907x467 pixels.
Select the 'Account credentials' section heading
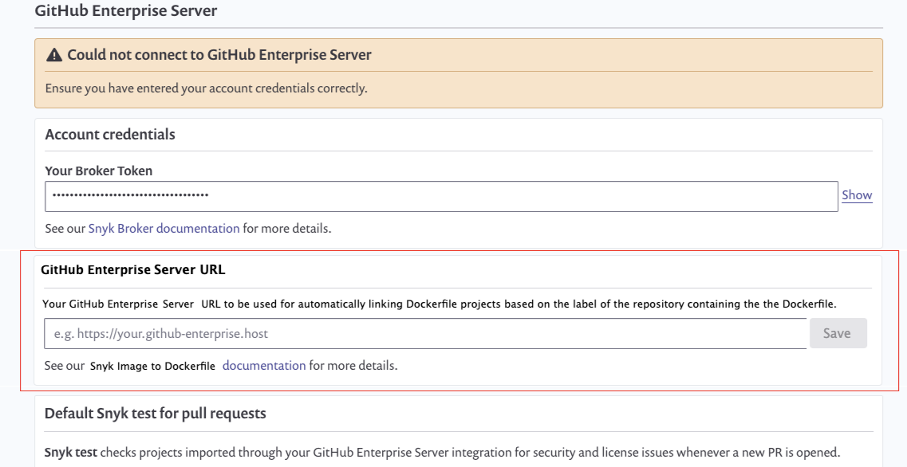(x=110, y=135)
